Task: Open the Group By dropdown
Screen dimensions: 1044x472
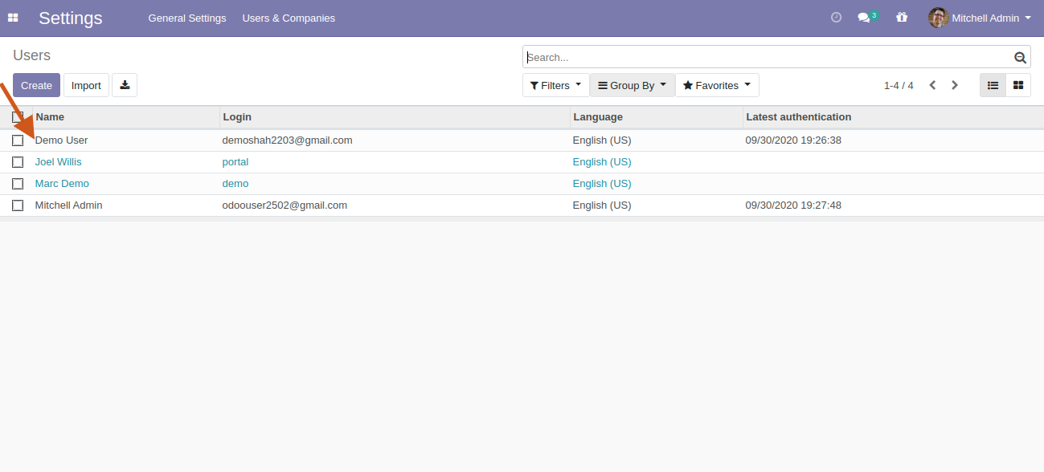Action: point(633,85)
